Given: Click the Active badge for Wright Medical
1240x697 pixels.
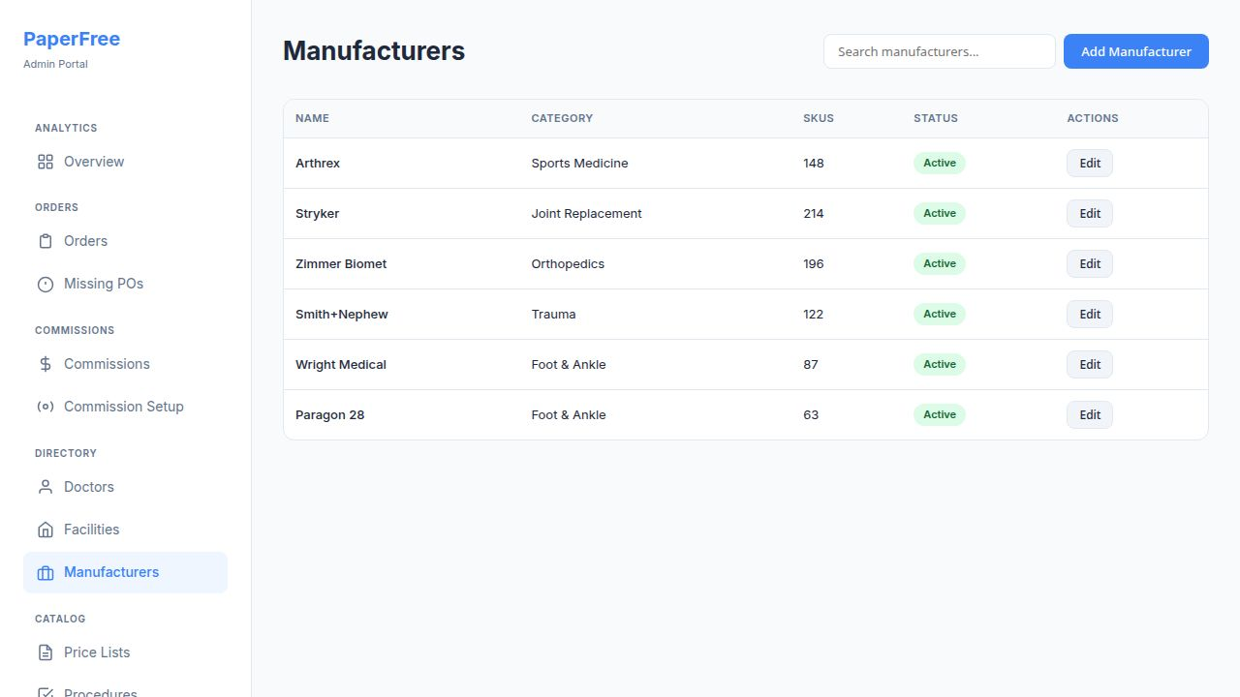Looking at the screenshot, I should (x=939, y=364).
